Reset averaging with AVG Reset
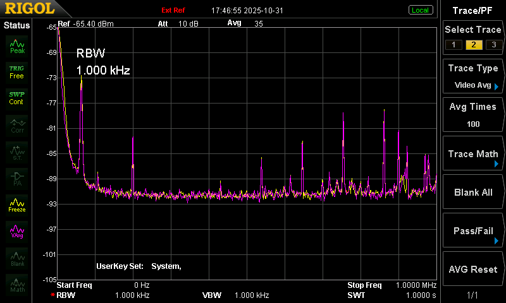Image resolution: width=506 pixels, height=303 pixels. pyautogui.click(x=473, y=269)
